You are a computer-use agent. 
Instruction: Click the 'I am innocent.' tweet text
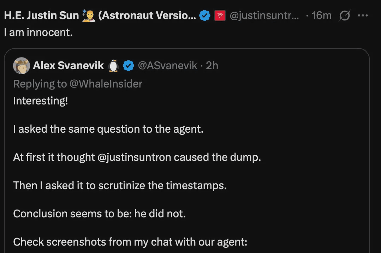coord(38,32)
